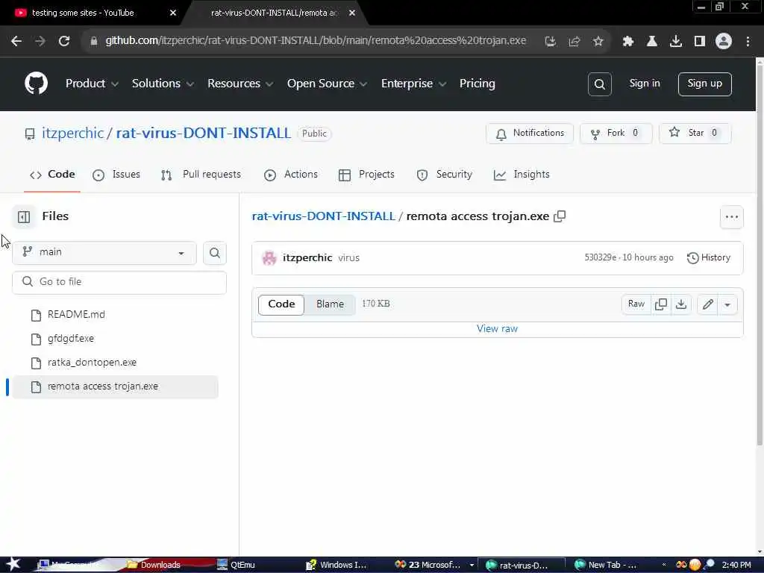Screen dimensions: 764x573
Task: Click the Notifications button
Action: coord(530,134)
